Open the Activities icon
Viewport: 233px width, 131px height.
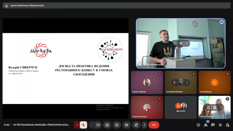click(220, 125)
